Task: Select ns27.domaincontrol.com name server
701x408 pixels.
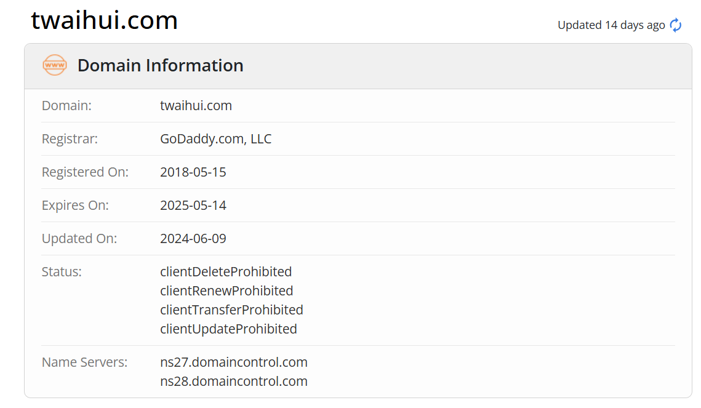Action: pyautogui.click(x=234, y=362)
